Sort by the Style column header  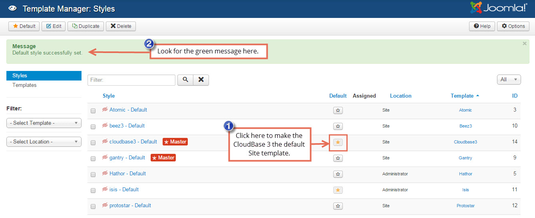tap(109, 96)
